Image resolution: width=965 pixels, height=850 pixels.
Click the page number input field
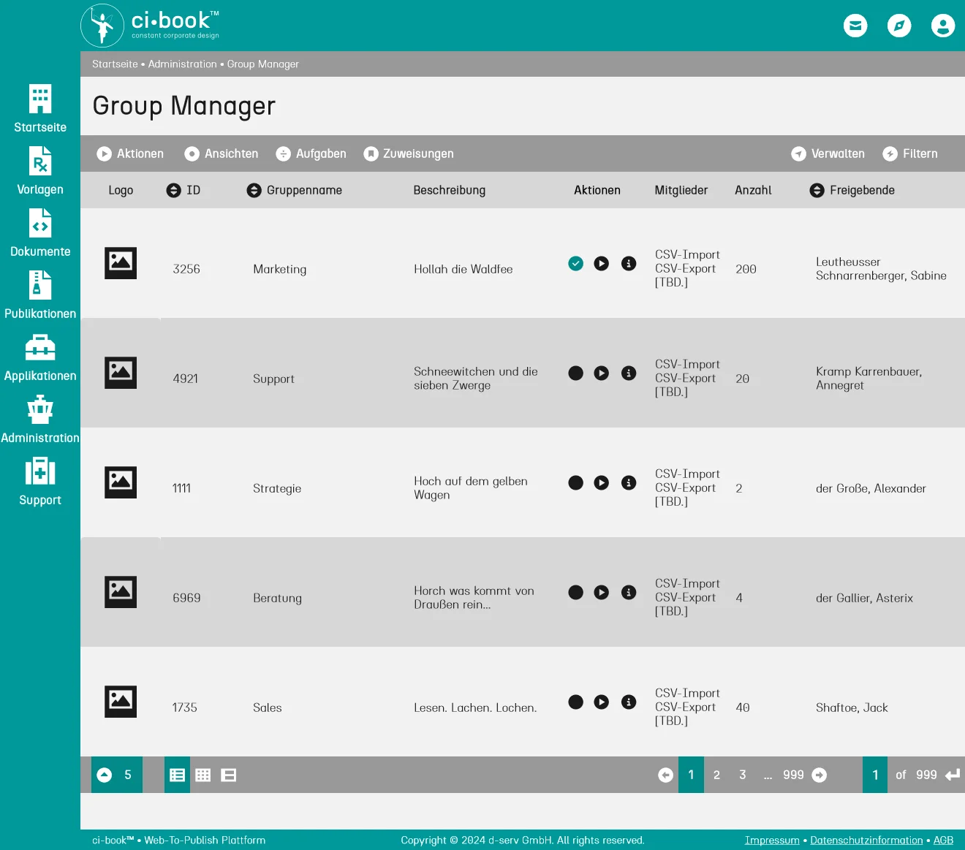(x=875, y=775)
